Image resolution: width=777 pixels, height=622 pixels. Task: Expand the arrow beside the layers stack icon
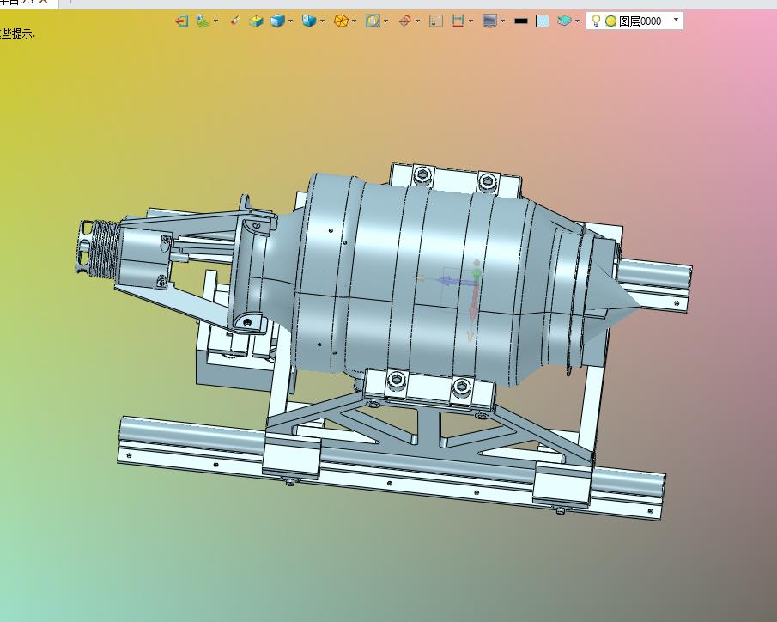(x=577, y=21)
